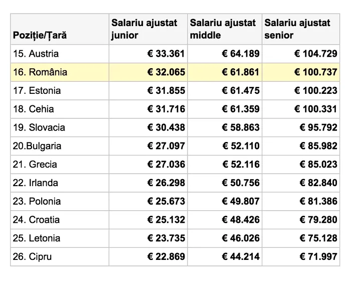Click the Poziție/Țară column header
The height and width of the screenshot is (284, 351).
40,36
